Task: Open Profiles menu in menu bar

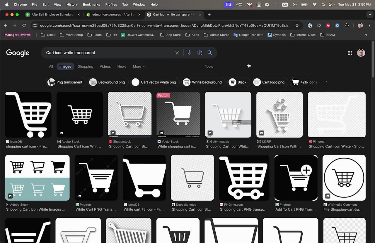Action: 111,4
